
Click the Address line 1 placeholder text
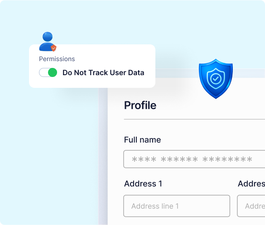tap(155, 206)
